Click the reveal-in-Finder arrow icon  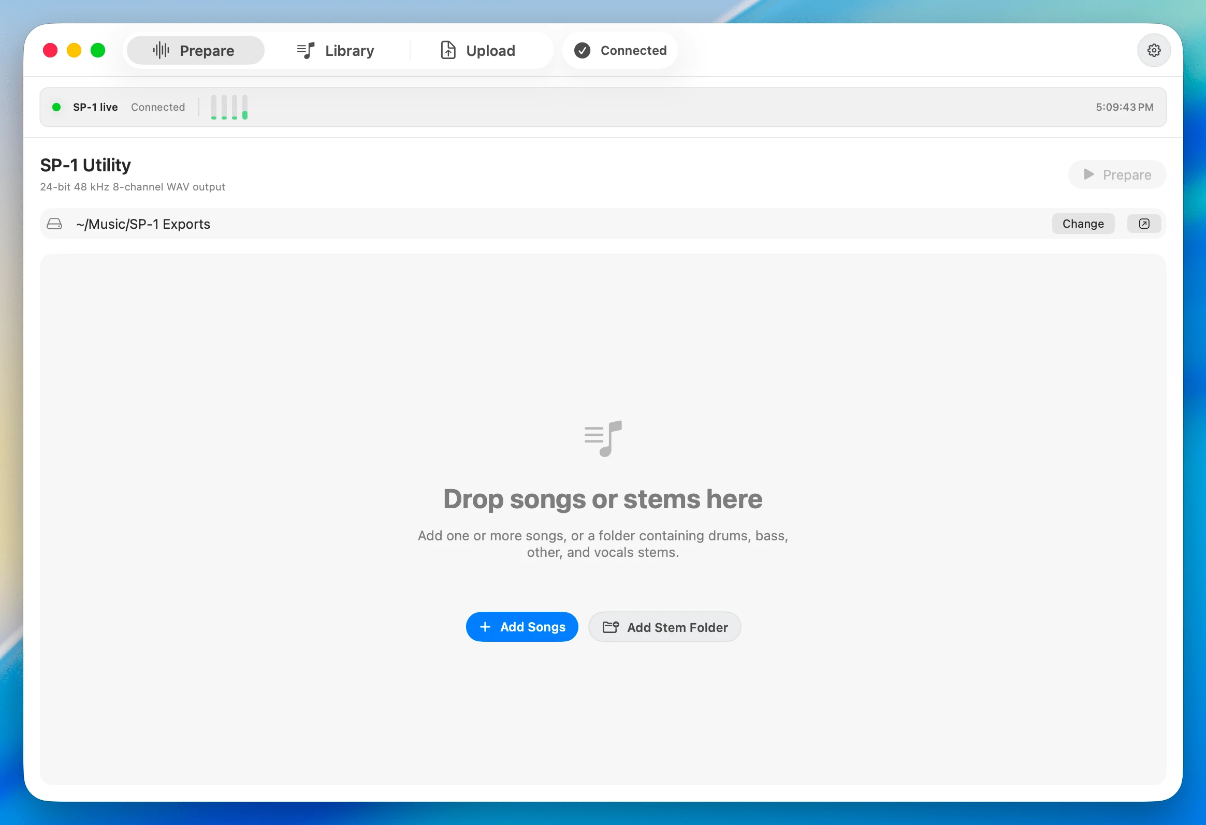(1144, 224)
